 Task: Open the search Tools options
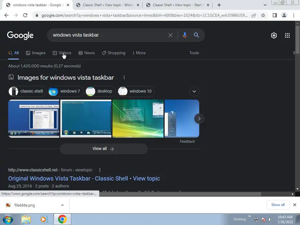click(x=194, y=53)
